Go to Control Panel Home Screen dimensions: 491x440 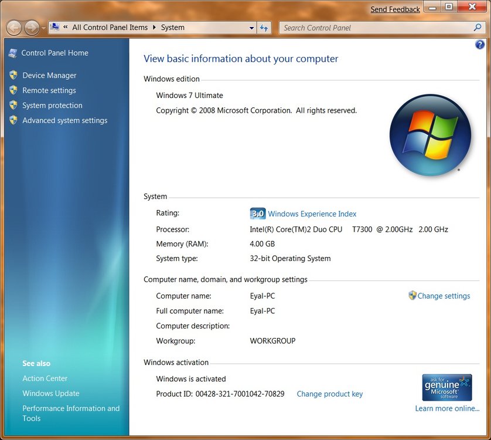click(55, 53)
